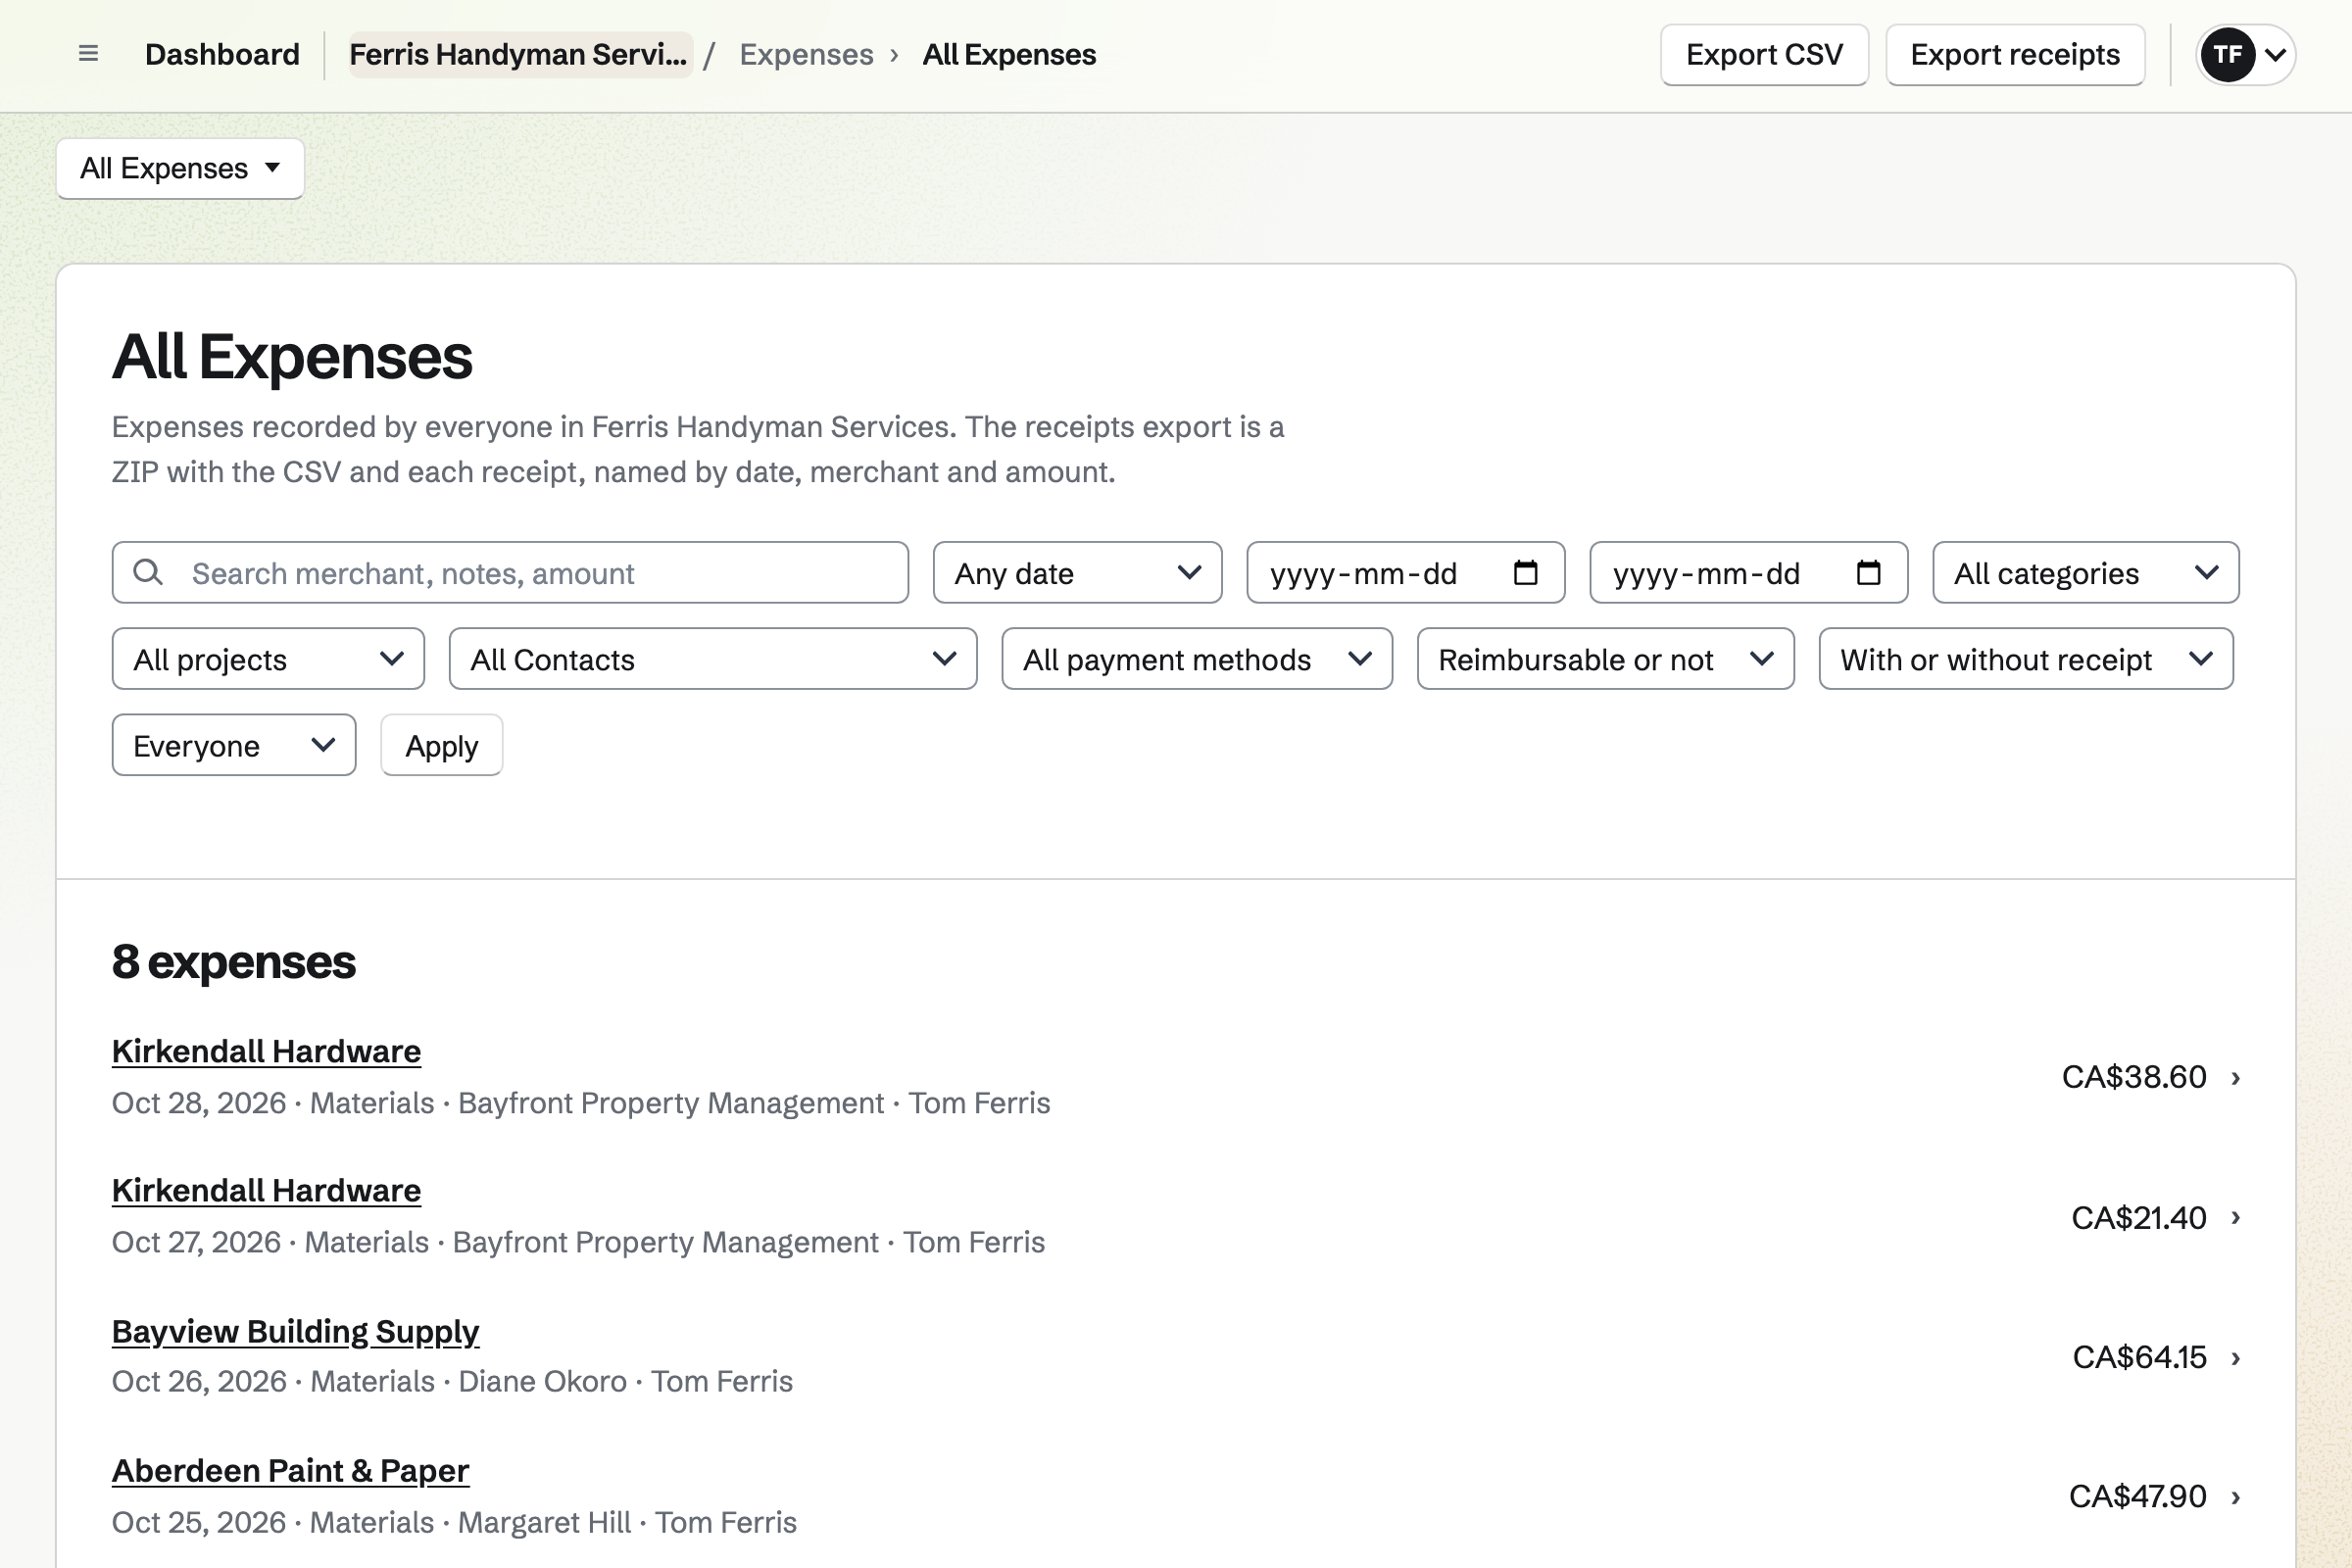
Task: Click the "8 expenses" heading
Action: point(234,962)
